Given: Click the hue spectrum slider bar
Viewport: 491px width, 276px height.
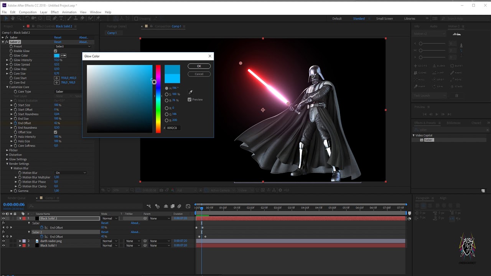Looking at the screenshot, I should 158,99.
